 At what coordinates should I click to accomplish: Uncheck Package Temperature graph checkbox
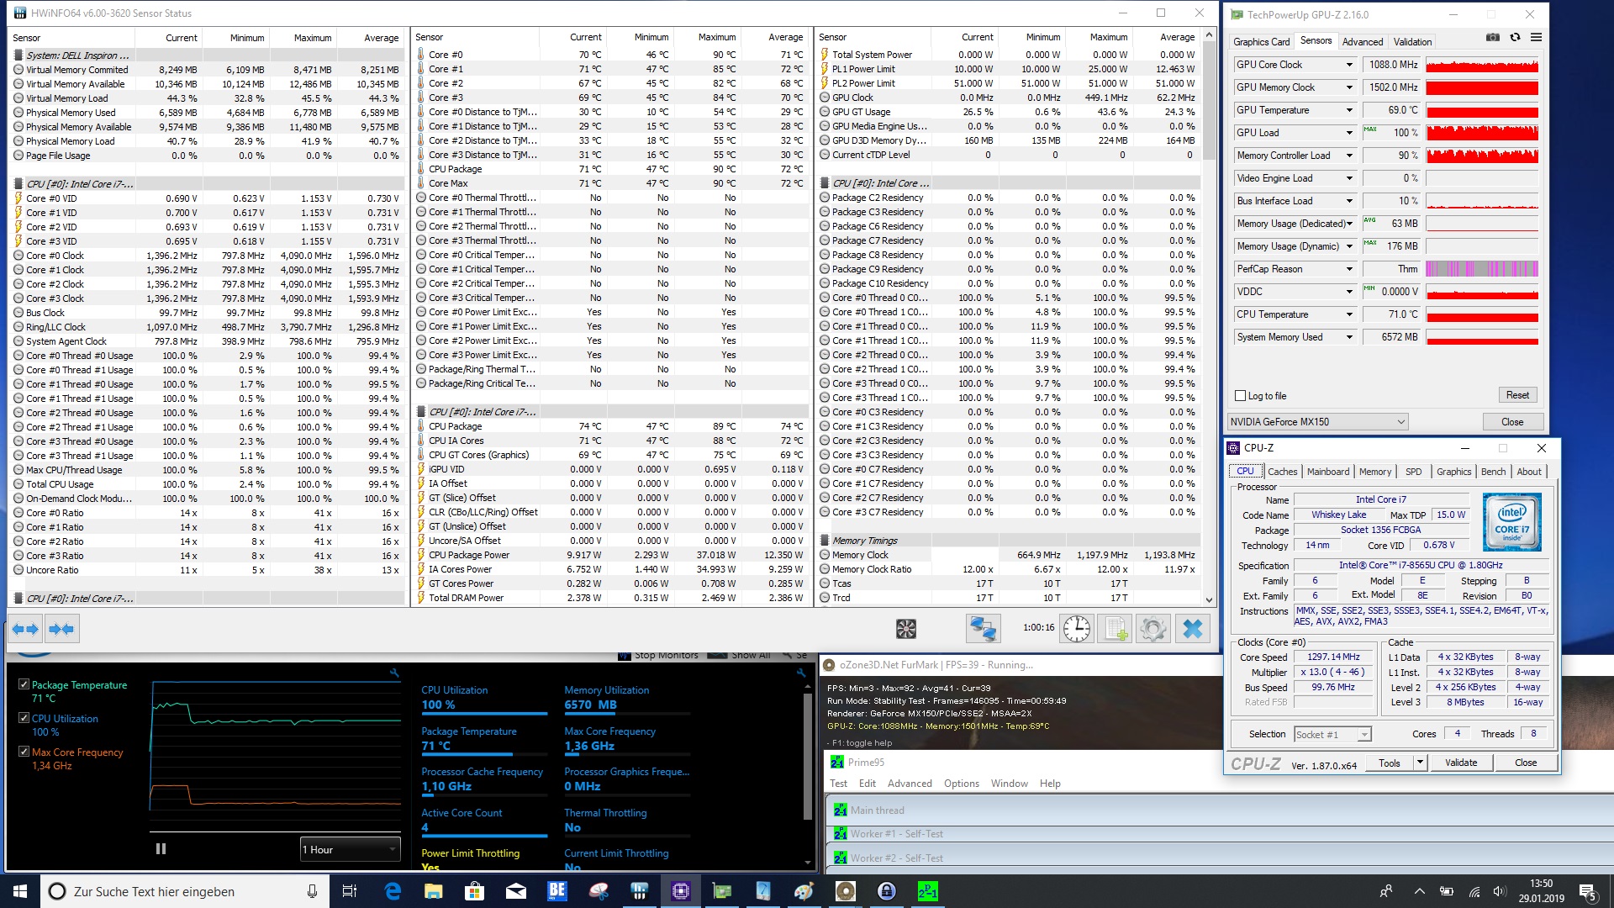24,684
